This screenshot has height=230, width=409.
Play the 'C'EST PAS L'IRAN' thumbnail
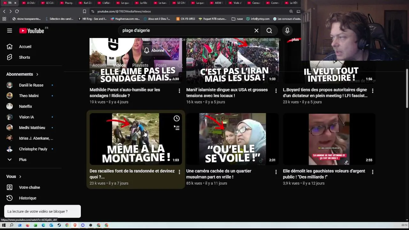click(232, 61)
